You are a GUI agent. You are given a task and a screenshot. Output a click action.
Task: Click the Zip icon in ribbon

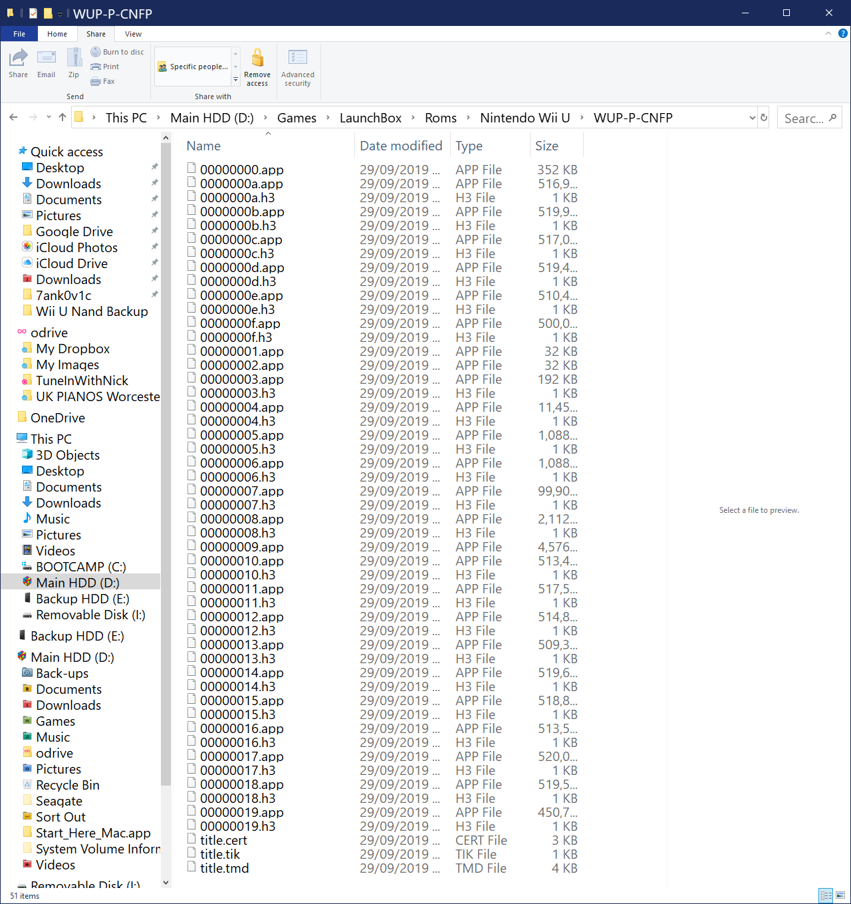tap(74, 63)
